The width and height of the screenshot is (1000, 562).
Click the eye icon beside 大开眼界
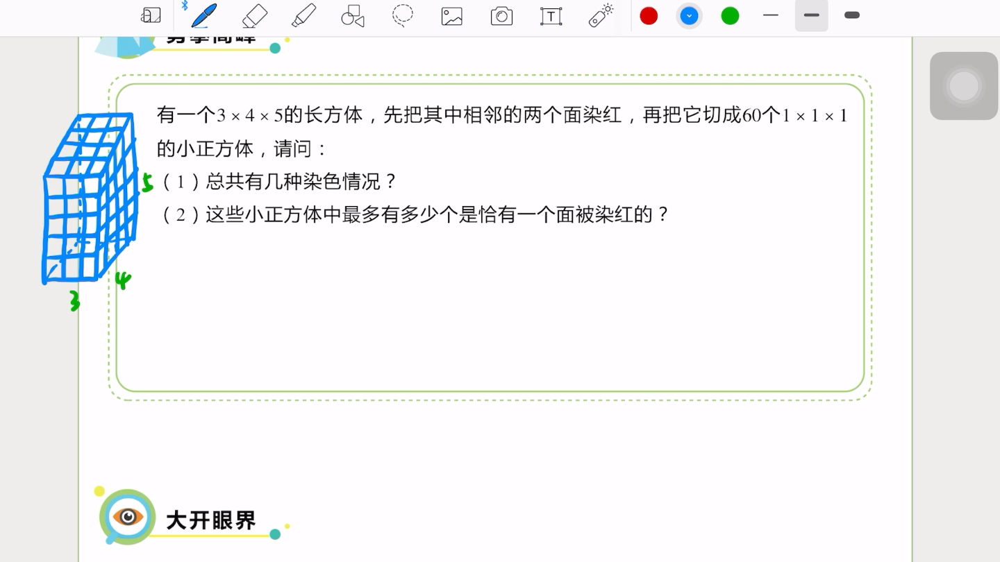pos(128,517)
